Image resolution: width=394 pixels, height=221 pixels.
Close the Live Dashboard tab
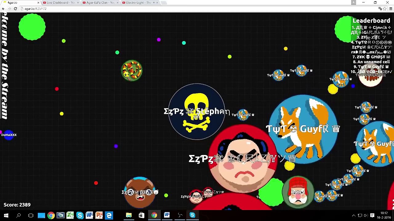(x=78, y=2)
